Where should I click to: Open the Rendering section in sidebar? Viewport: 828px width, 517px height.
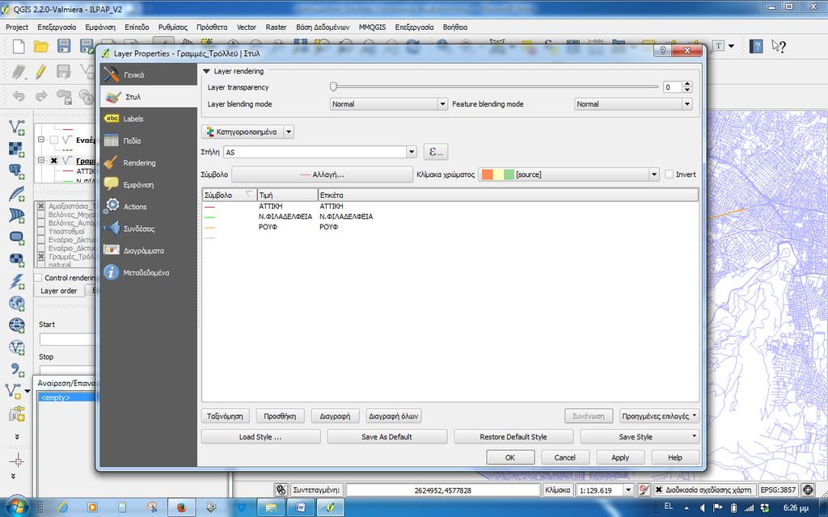point(149,163)
